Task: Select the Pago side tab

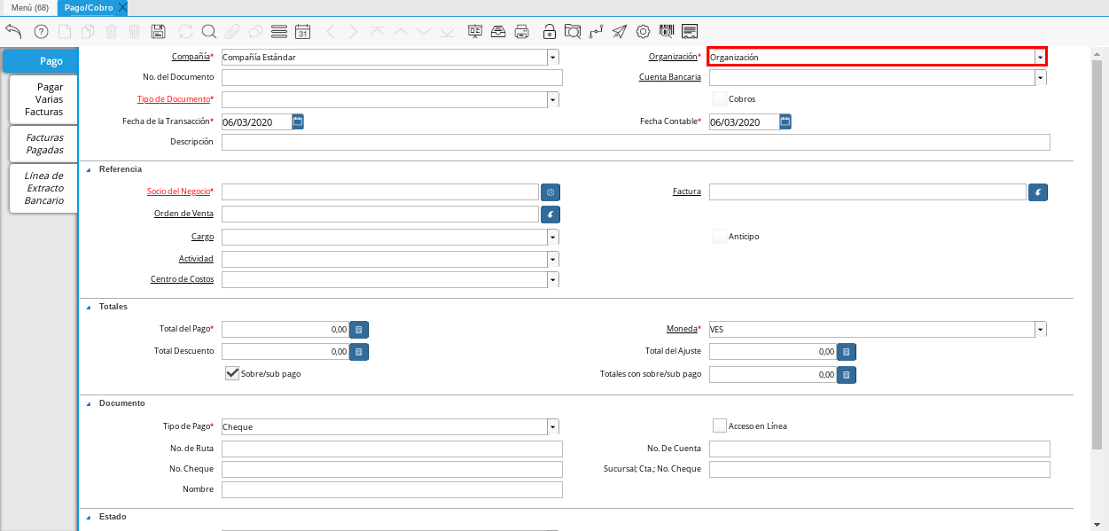Action: click(x=40, y=61)
